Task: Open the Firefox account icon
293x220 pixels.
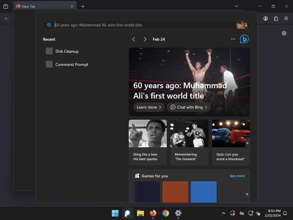Action: click(x=266, y=18)
